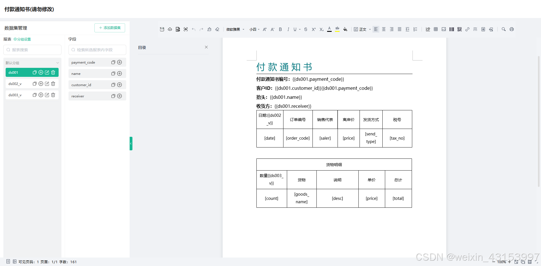Screen dimensions: 541x266
Task: Select the ds001 dataset
Action: (13, 73)
